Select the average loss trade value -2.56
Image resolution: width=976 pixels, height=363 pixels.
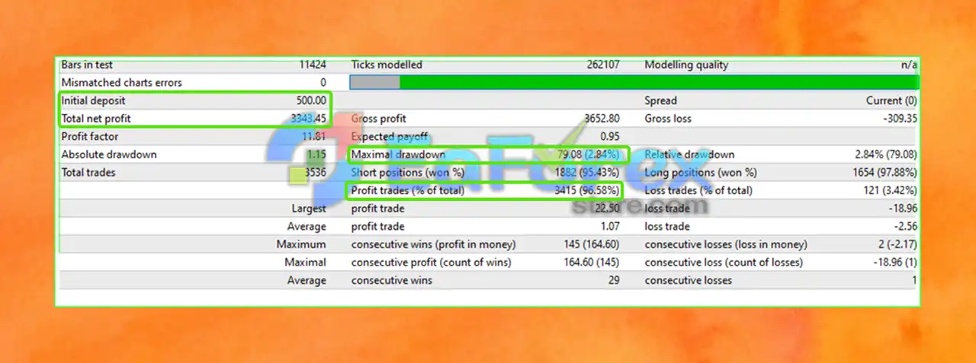click(905, 227)
